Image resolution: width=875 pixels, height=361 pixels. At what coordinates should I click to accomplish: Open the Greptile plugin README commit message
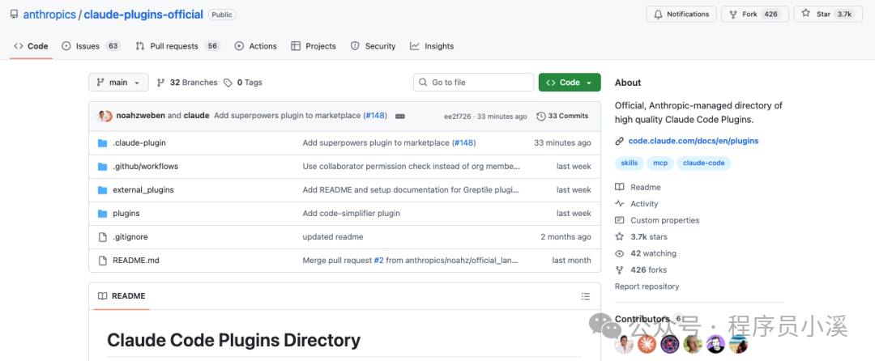tap(412, 190)
